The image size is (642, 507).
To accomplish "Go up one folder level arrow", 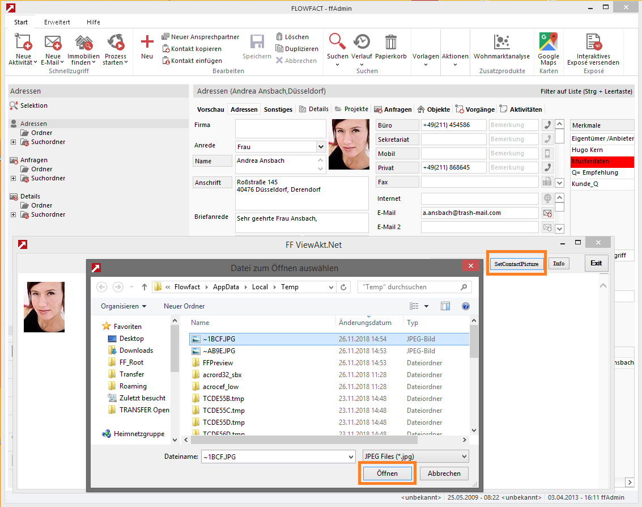I will tap(144, 287).
